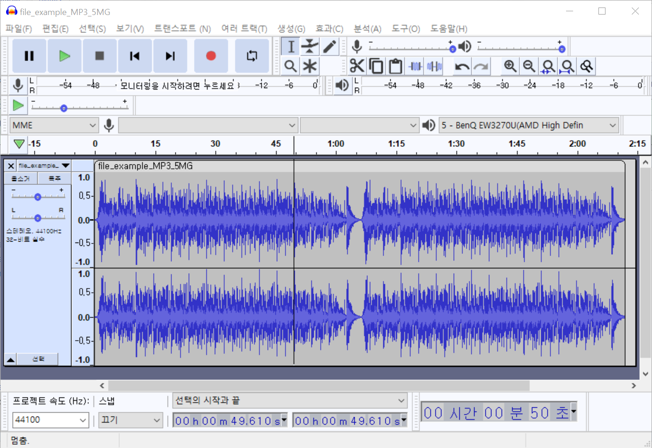This screenshot has width=652, height=448.
Task: Open BenQ EW3270U playback device dropdown
Action: pos(528,125)
